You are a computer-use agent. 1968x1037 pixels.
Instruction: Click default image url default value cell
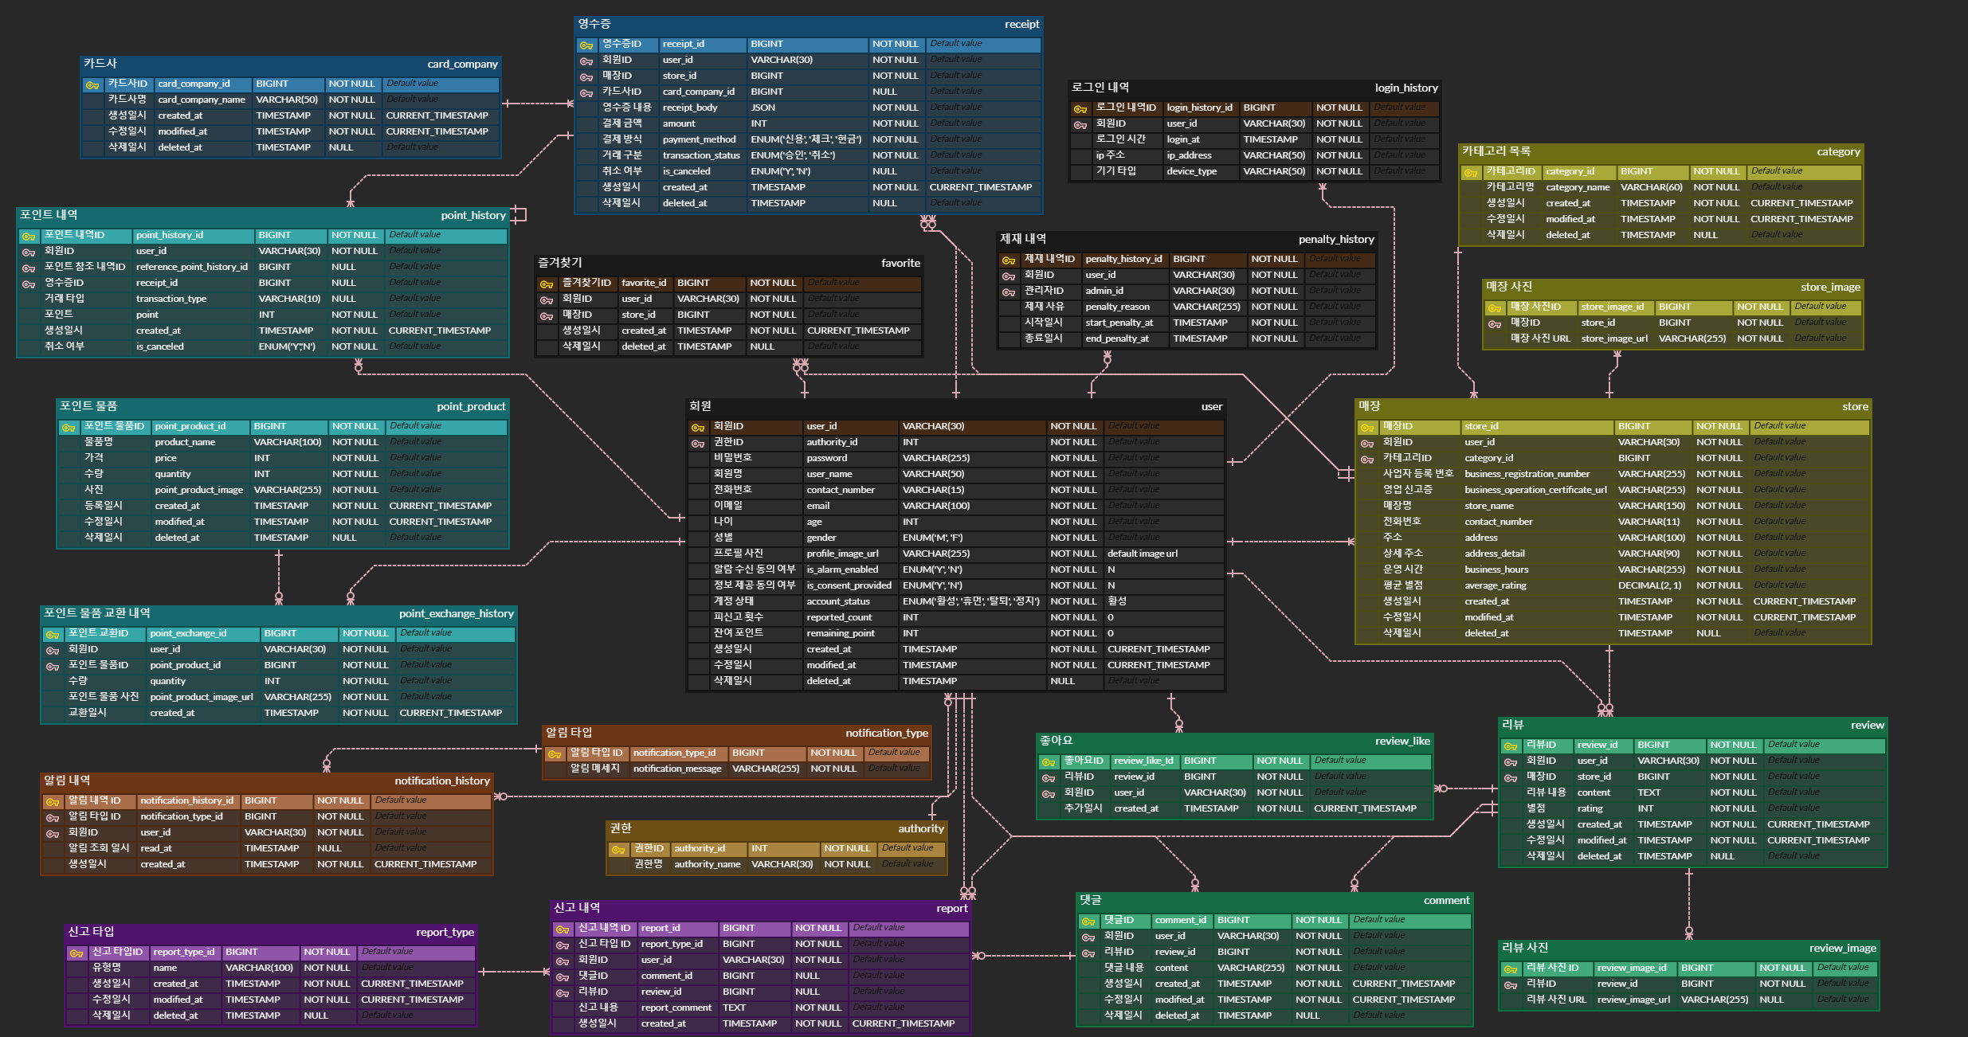click(x=1143, y=554)
